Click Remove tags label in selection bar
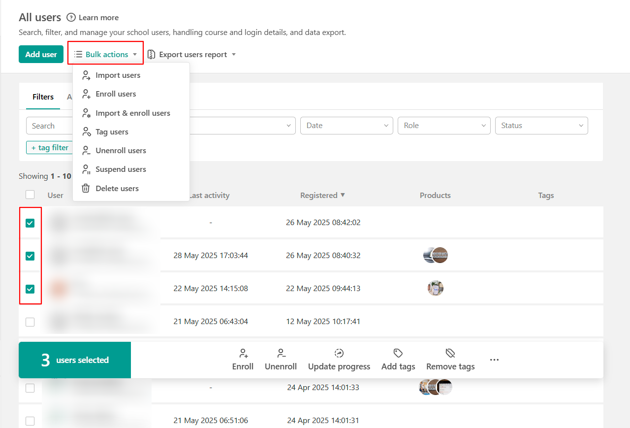630x428 pixels. click(450, 366)
